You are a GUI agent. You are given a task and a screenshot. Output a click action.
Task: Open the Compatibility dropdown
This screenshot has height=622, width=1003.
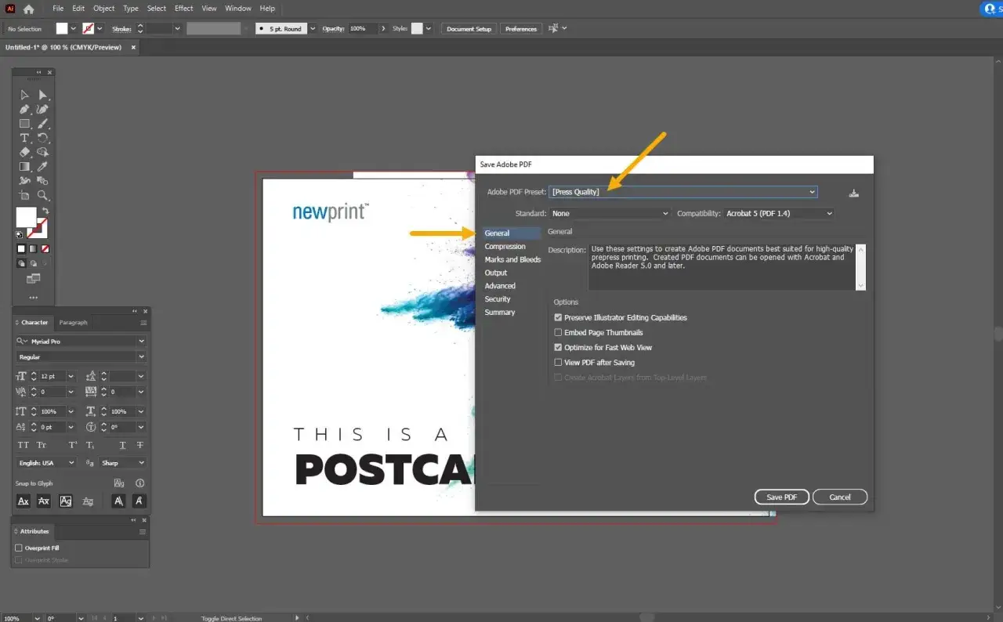779,213
